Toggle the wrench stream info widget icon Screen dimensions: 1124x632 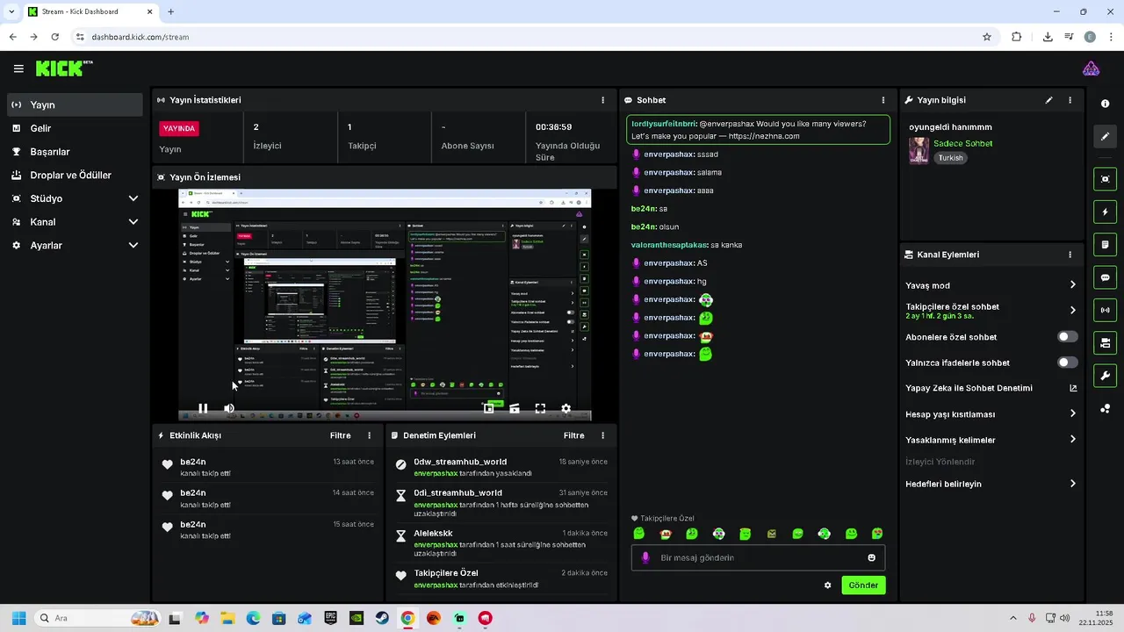[x=1105, y=376]
